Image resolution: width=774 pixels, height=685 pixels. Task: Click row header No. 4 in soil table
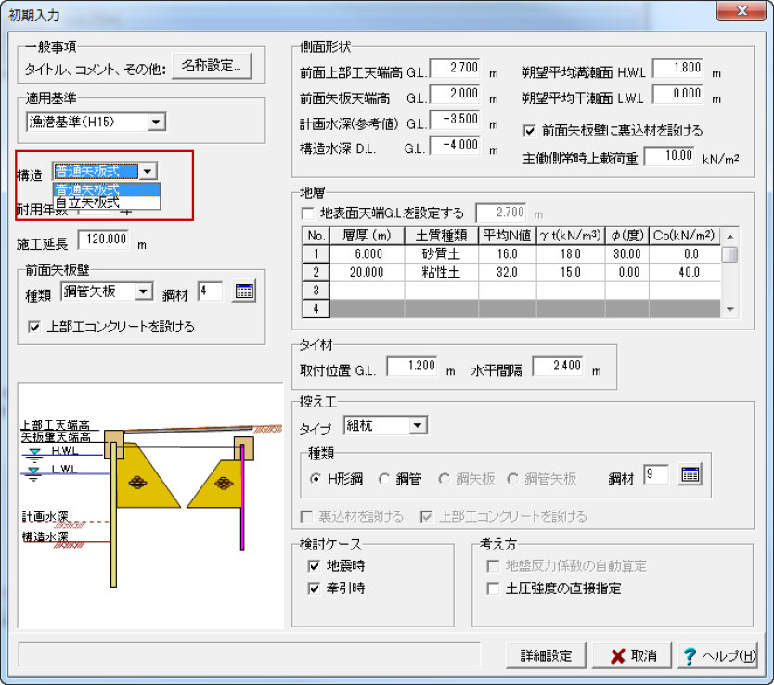pos(316,309)
